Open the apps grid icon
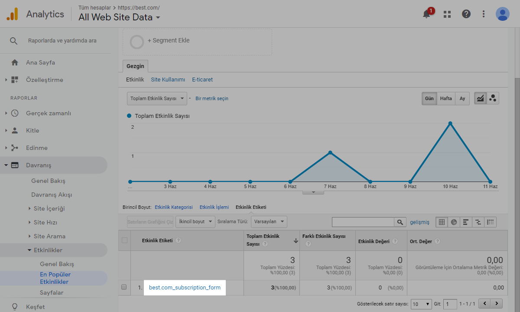The image size is (520, 312). [447, 14]
